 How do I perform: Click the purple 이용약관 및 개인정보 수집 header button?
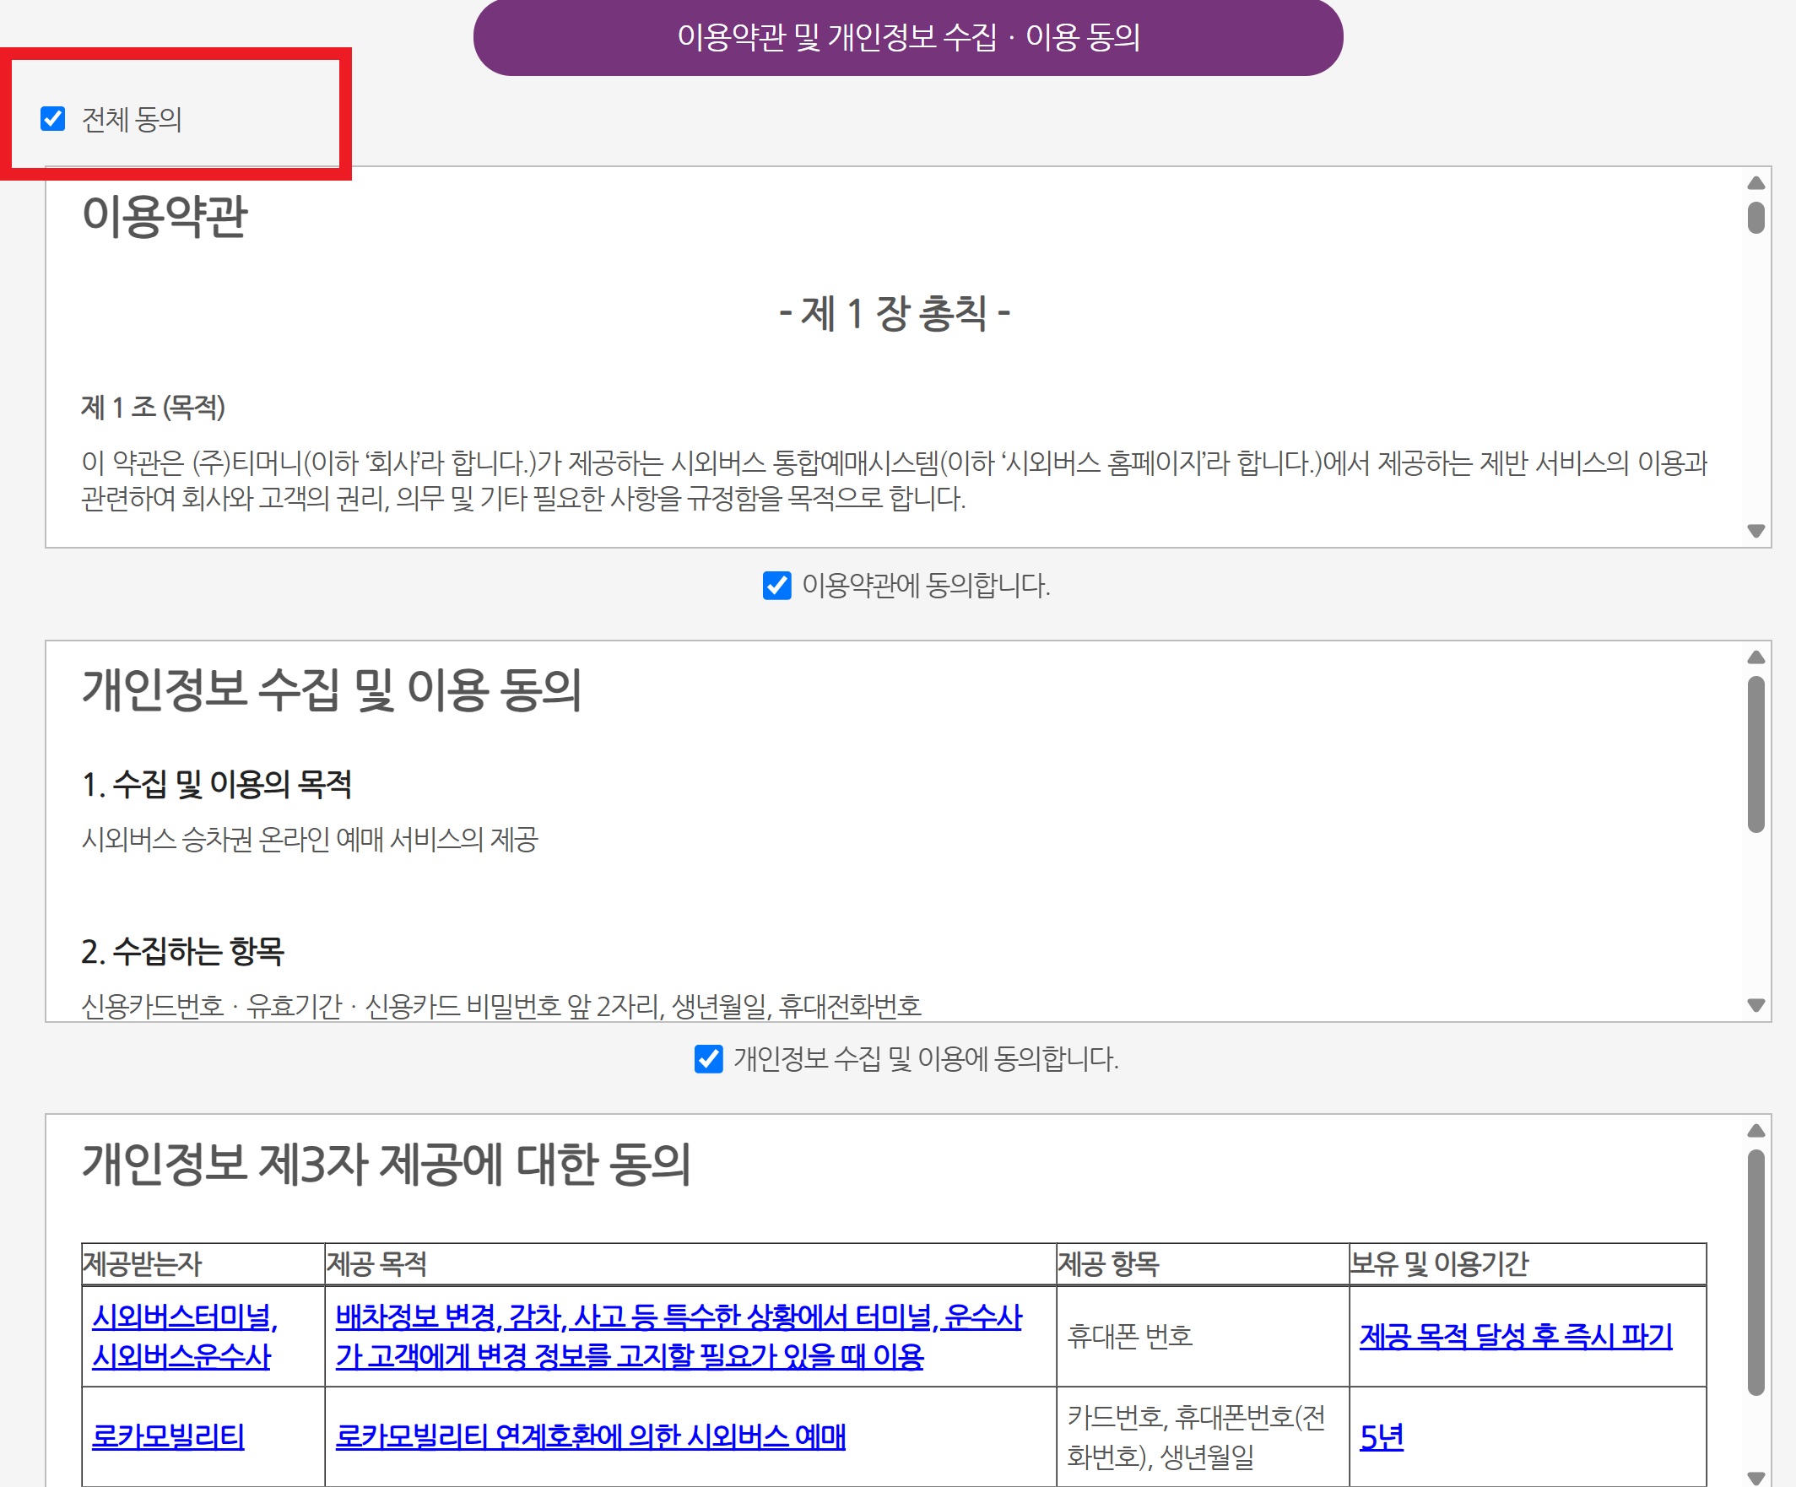coord(907,38)
